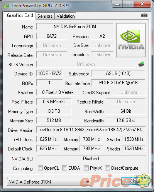154x192 pixels.
Task: Click the GPU-Z title bar app icon
Action: 6,6
